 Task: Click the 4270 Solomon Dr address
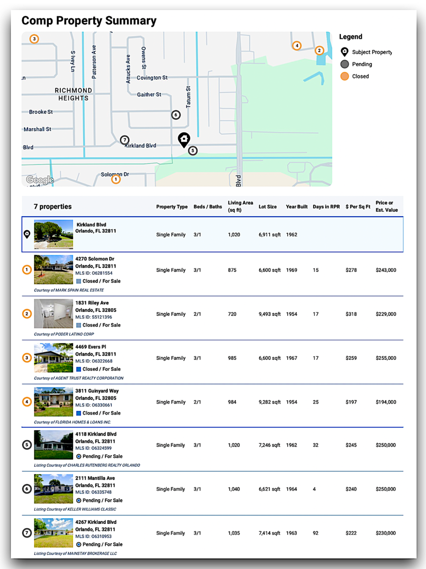95,262
